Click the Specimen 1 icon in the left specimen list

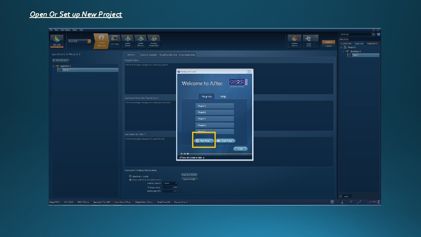(57, 66)
